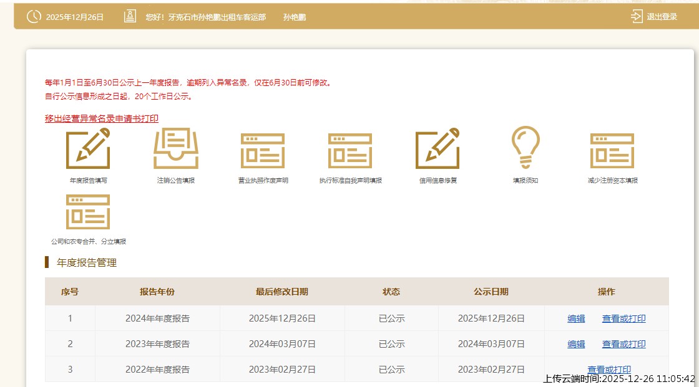Click the 年度报告管理 section header

click(x=87, y=263)
